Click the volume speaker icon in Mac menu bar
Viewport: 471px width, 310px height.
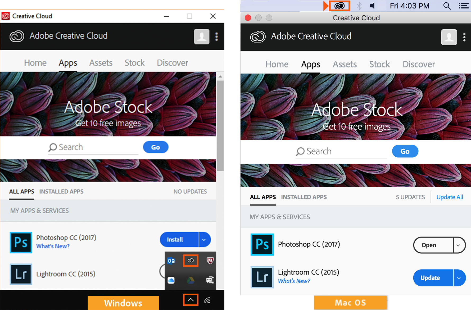click(373, 6)
